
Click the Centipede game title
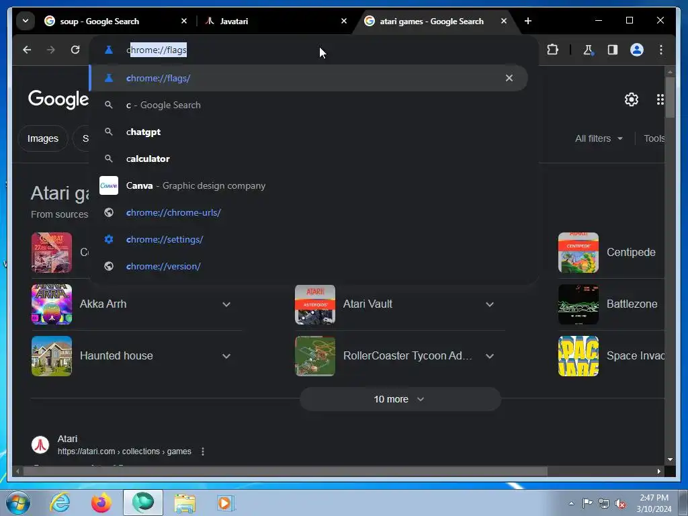coord(631,253)
